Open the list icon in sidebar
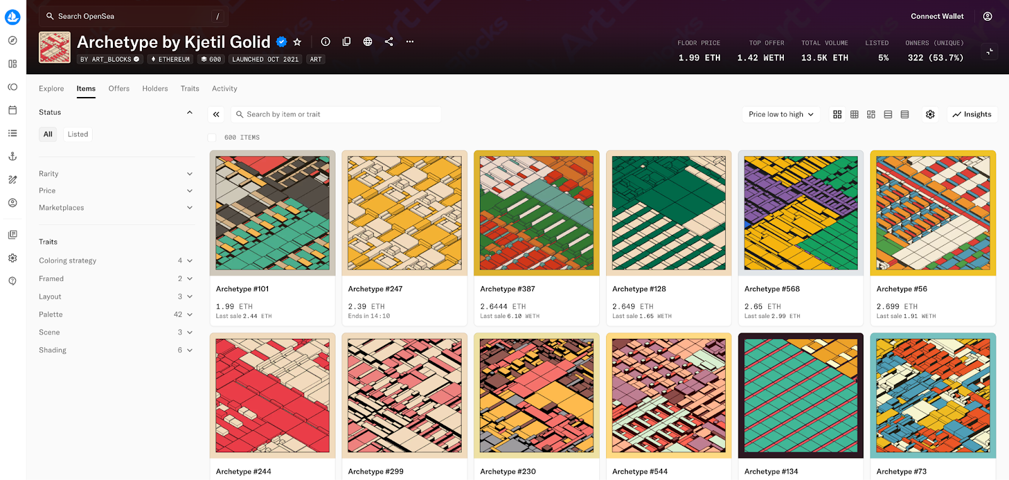The height and width of the screenshot is (480, 1009). (13, 133)
